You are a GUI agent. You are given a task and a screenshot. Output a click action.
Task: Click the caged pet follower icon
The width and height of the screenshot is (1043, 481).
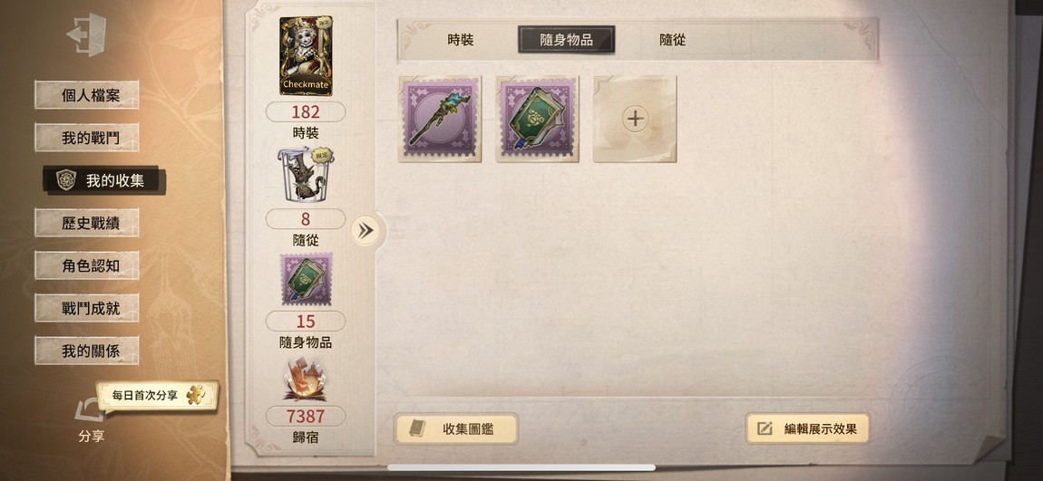point(305,175)
